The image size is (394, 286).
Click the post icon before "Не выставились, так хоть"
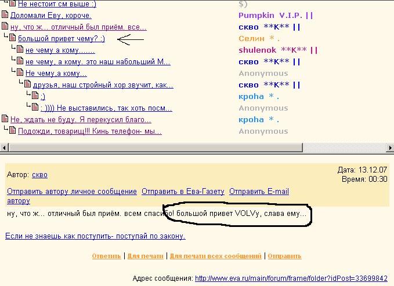click(x=35, y=108)
